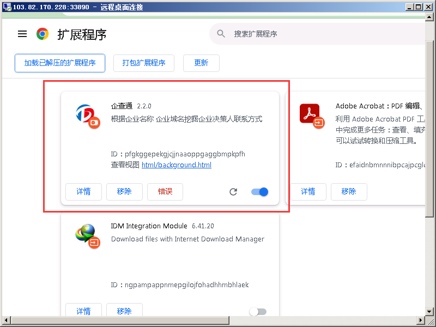
Task: Open 错误 for 企查通
Action: (x=165, y=192)
